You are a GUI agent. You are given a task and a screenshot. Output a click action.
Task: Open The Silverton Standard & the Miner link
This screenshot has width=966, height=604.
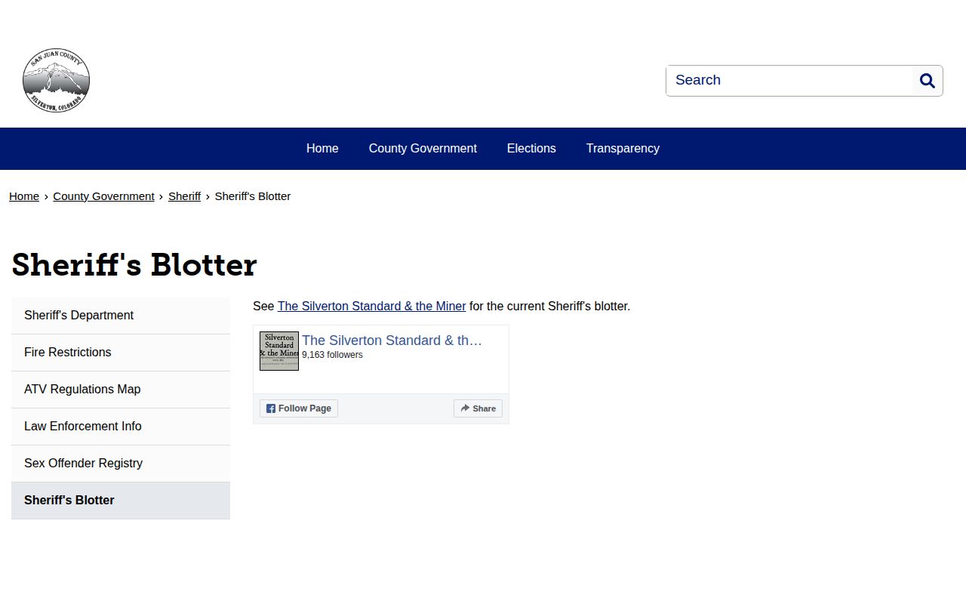[371, 307]
